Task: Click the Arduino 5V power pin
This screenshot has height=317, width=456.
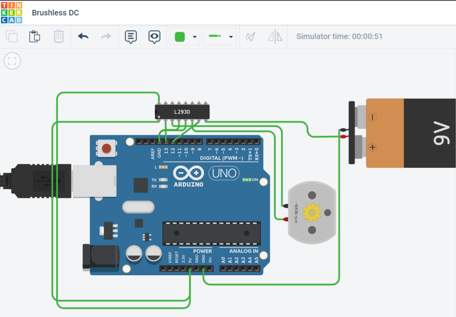Action: (190, 269)
